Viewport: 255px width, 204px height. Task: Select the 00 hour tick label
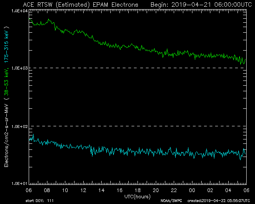tap(192, 190)
